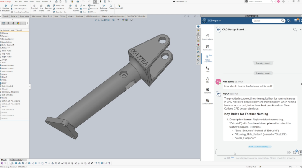Open the MBD Dimensions tab
This screenshot has height=168, width=302.
[92, 16]
